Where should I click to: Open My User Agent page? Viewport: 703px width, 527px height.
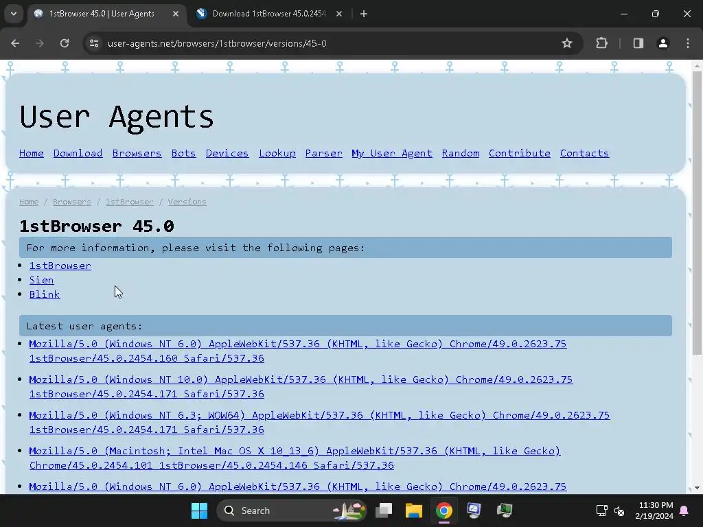pos(392,153)
